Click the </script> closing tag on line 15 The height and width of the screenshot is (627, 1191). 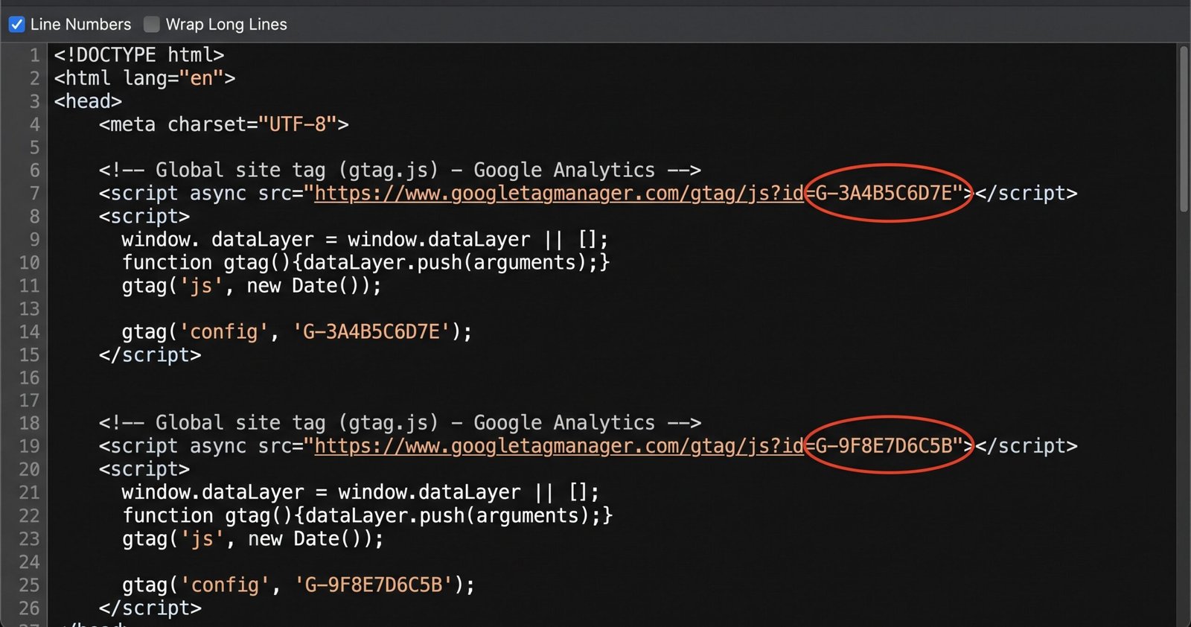150,355
